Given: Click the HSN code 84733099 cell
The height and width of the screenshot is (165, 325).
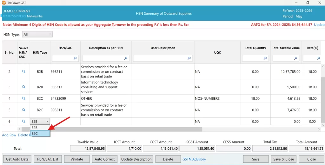Looking at the screenshot, I should click(65, 98).
